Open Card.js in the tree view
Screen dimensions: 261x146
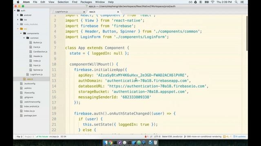37,47
